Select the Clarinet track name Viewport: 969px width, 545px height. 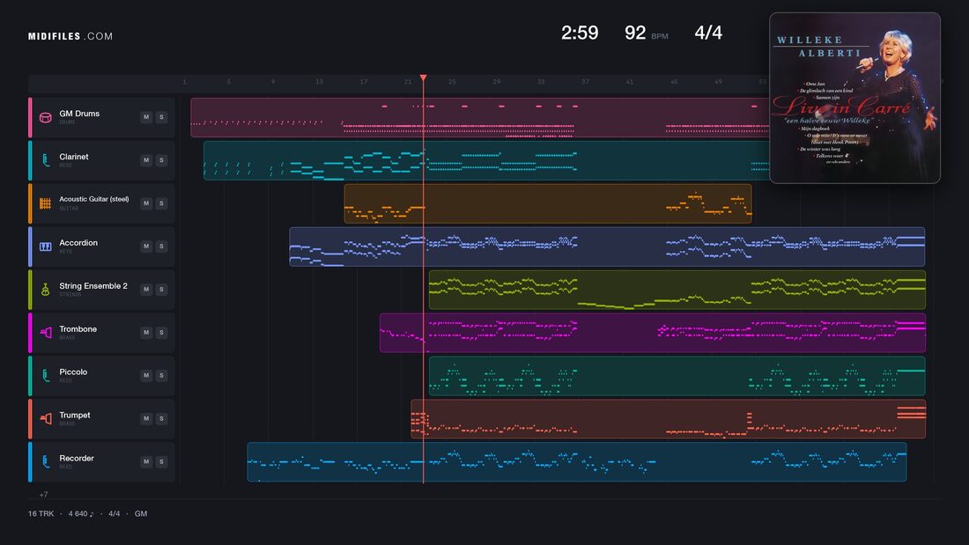coord(73,157)
